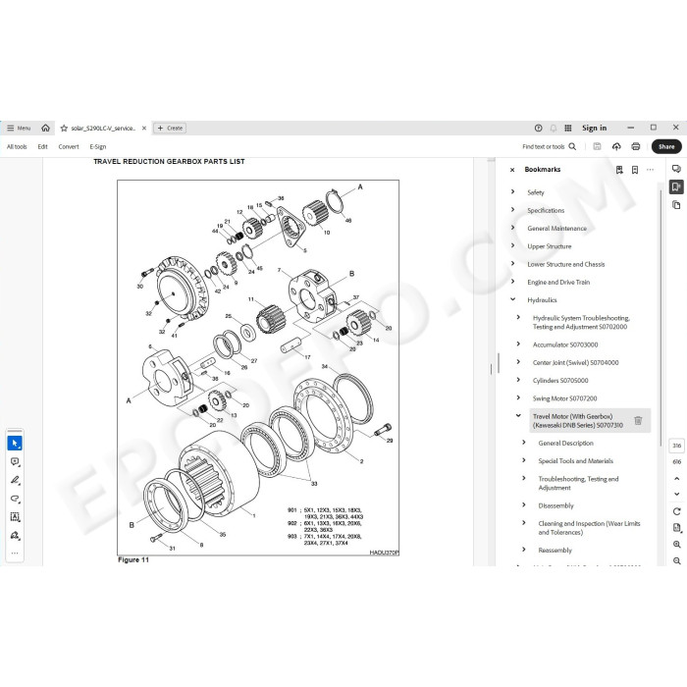Viewport: 687px width, 687px height.
Task: Expand the Accumulator S0703000 bookmark
Action: pyautogui.click(x=518, y=344)
